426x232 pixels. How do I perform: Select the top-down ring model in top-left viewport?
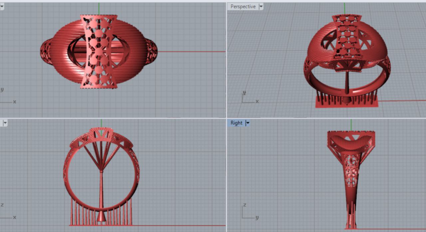click(x=99, y=52)
